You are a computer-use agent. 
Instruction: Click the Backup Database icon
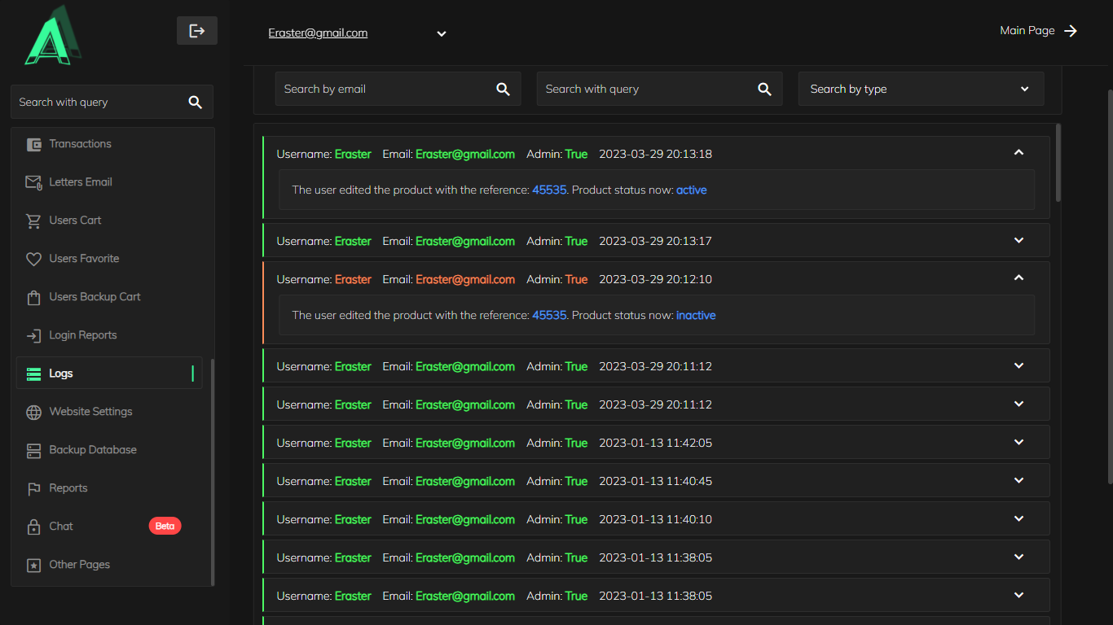33,450
